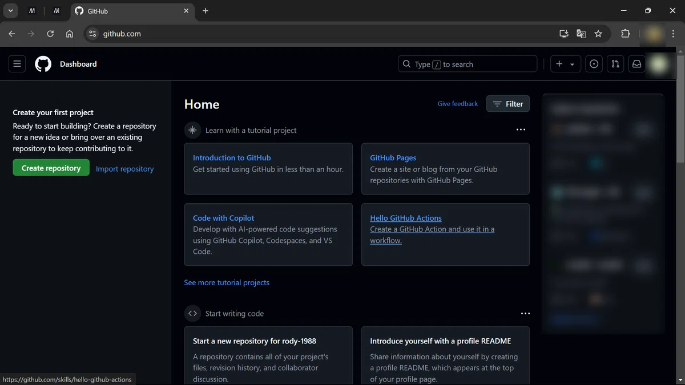Click See more tutorial projects link
Viewport: 685px width, 385px height.
click(227, 283)
